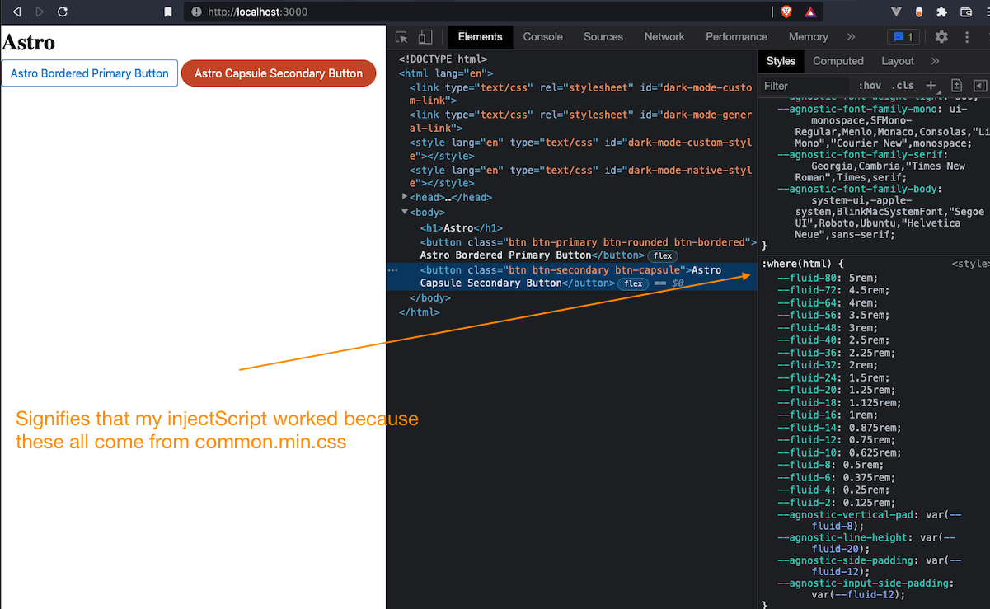Select the Layout pane tab
Screen dimensions: 990x609
(x=898, y=61)
